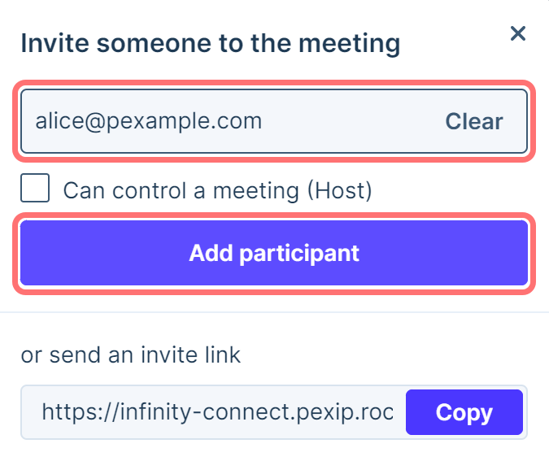Click the invite link text field
Image resolution: width=549 pixels, height=461 pixels.
tap(216, 412)
